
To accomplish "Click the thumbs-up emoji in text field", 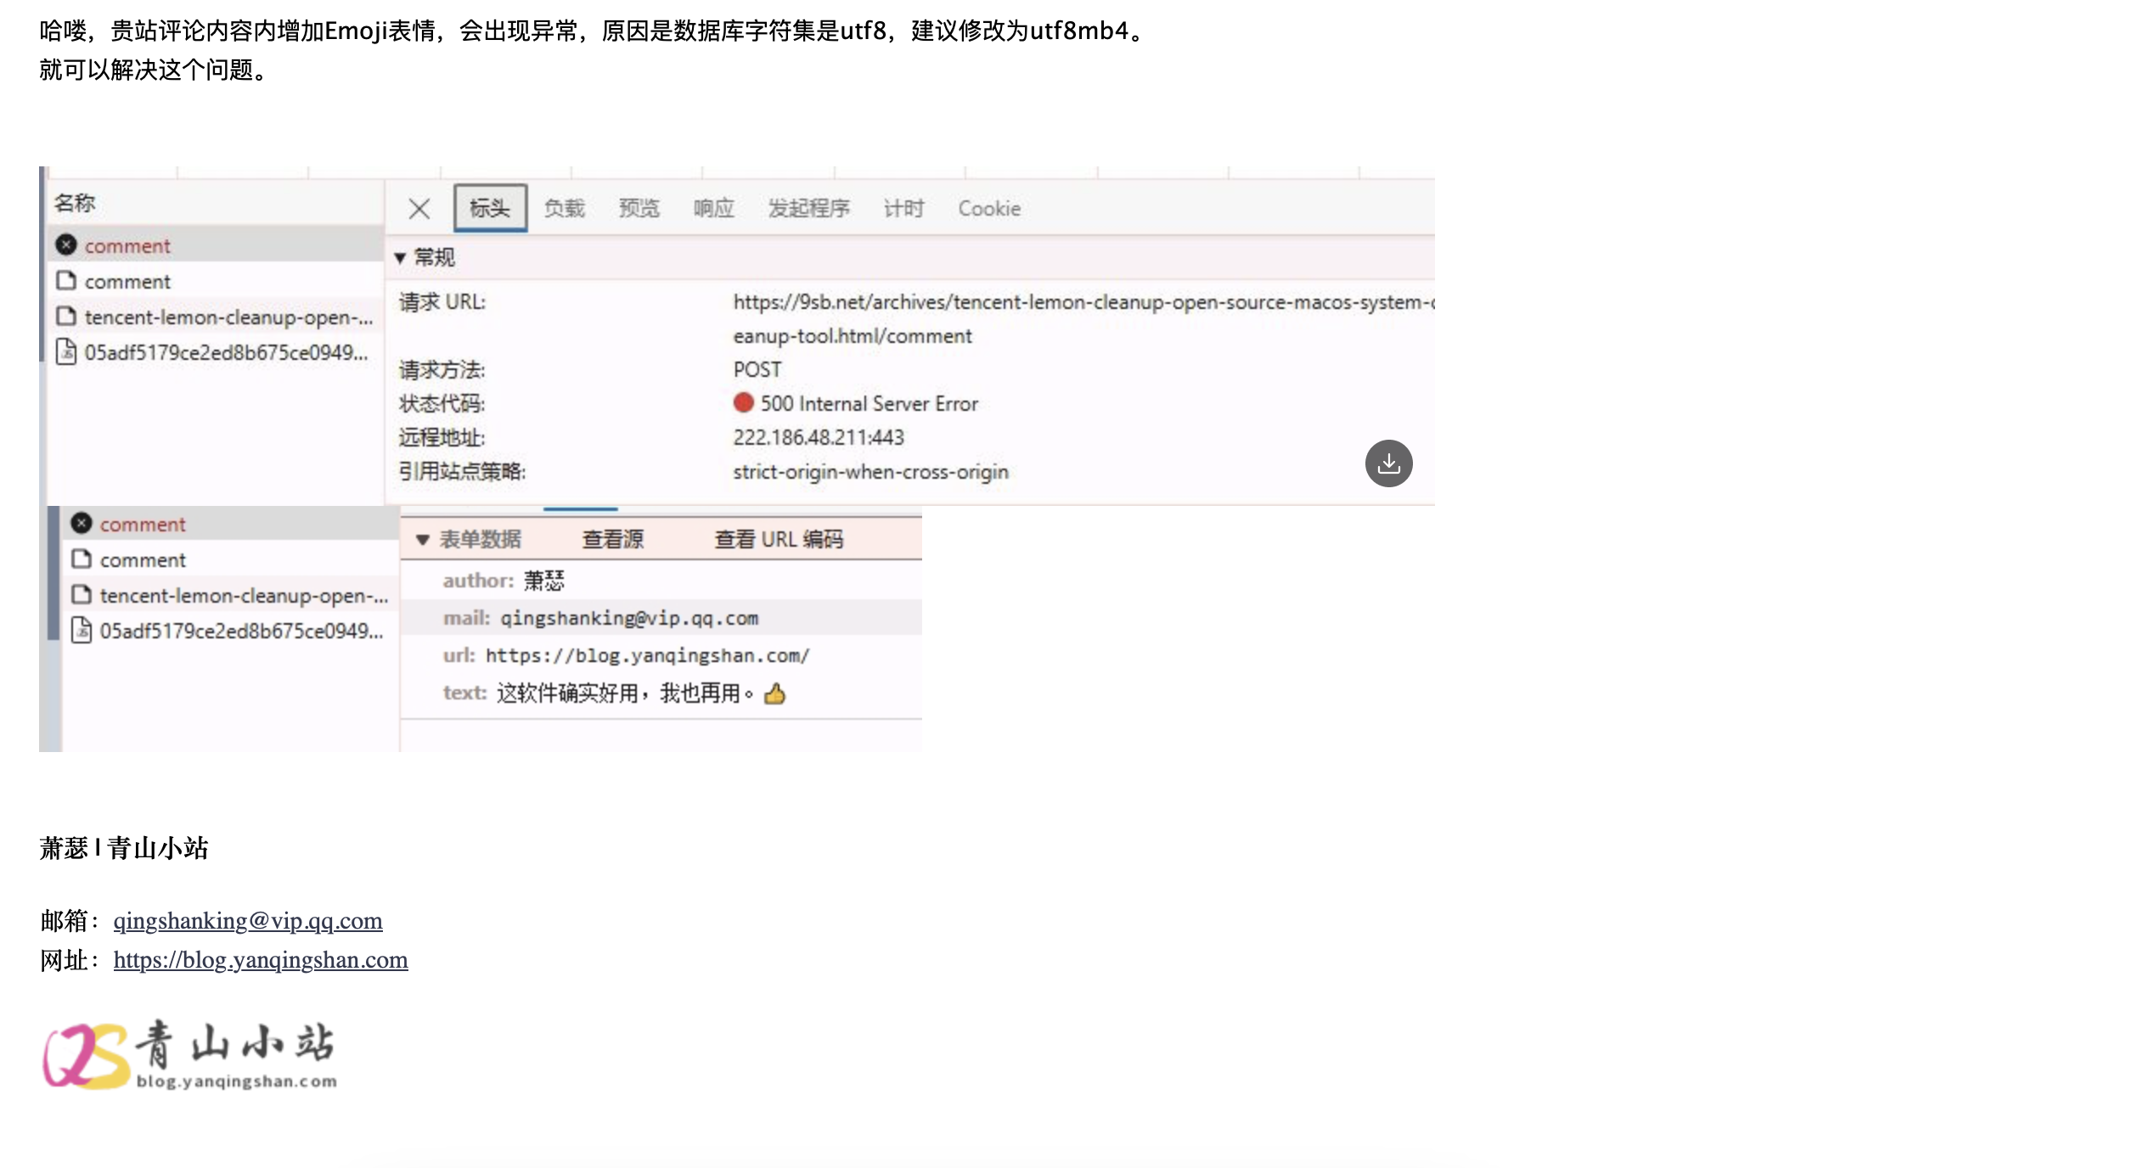I will coord(774,694).
